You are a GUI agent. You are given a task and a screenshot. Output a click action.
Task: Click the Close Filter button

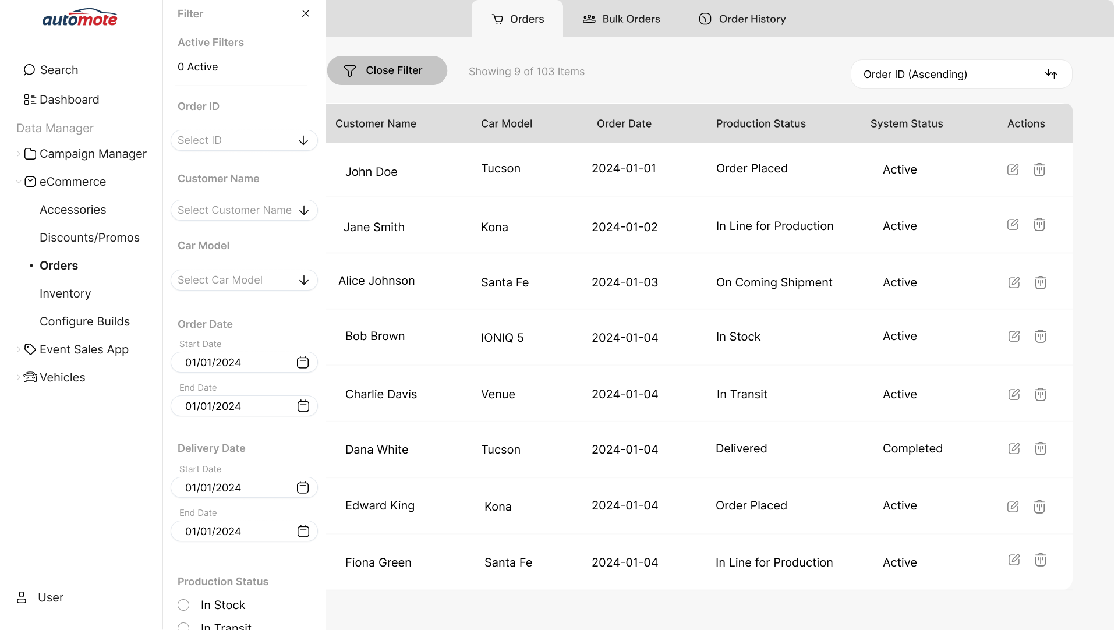click(x=387, y=70)
